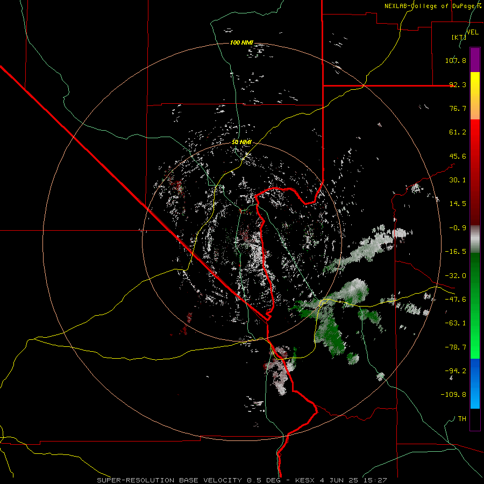This screenshot has width=484, height=484.
Task: Click the -78.7 value on the velocity scale
Action: pos(455,347)
